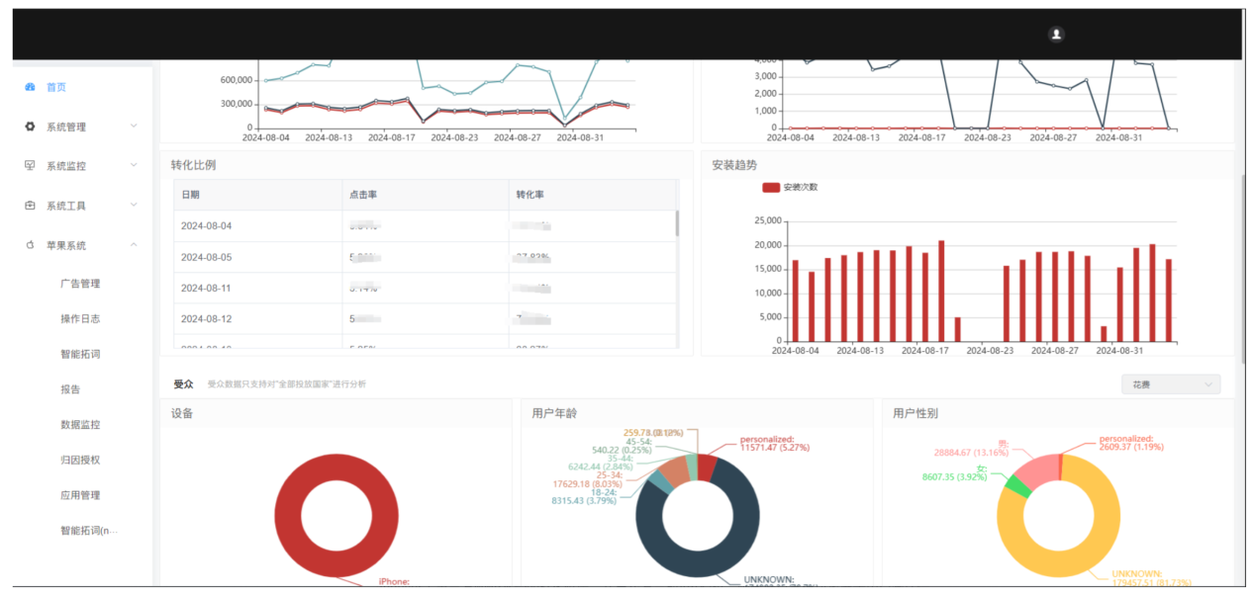Open the user avatar icon in header
Screen dimensions: 1254x594
pyautogui.click(x=1056, y=35)
